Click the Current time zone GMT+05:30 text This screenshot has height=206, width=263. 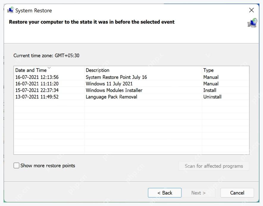(46, 56)
